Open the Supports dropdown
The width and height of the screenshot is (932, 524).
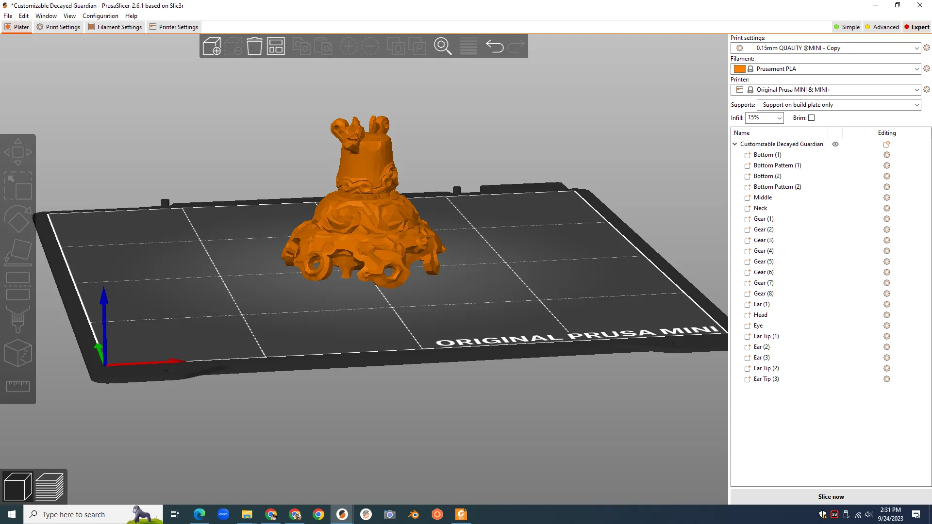pyautogui.click(x=838, y=105)
